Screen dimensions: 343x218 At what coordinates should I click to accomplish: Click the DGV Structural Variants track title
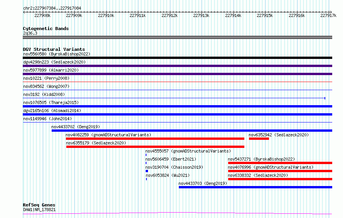[54, 49]
